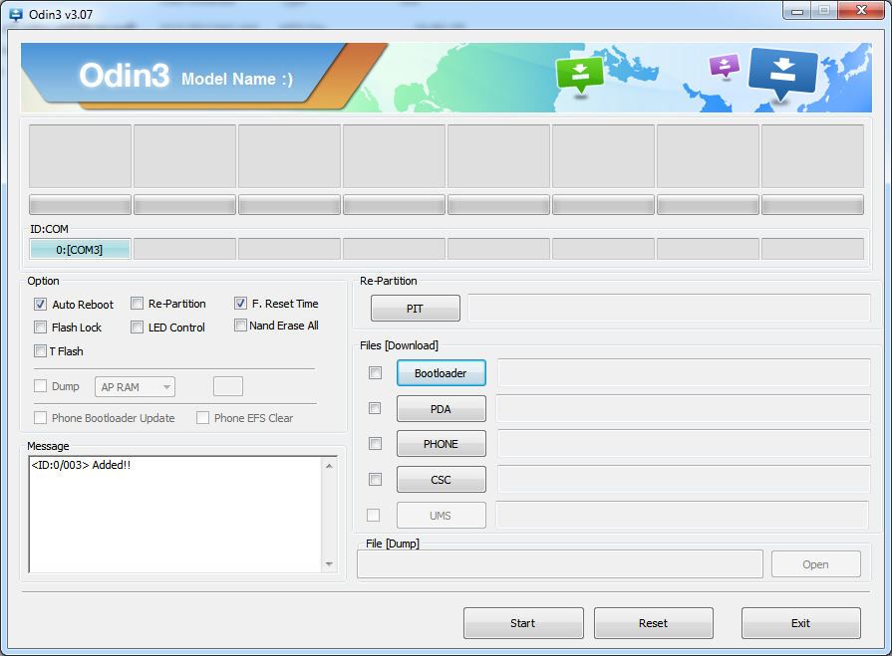Tick the checkbox beside Bootloader

coord(375,372)
